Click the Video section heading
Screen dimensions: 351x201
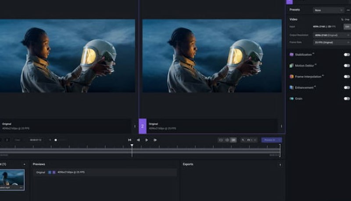(293, 19)
